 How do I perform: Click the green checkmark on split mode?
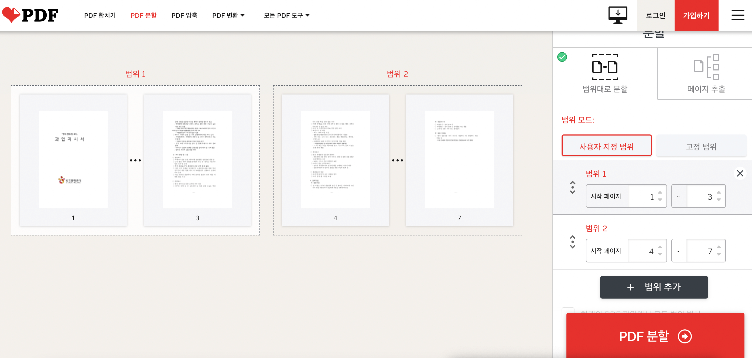562,57
